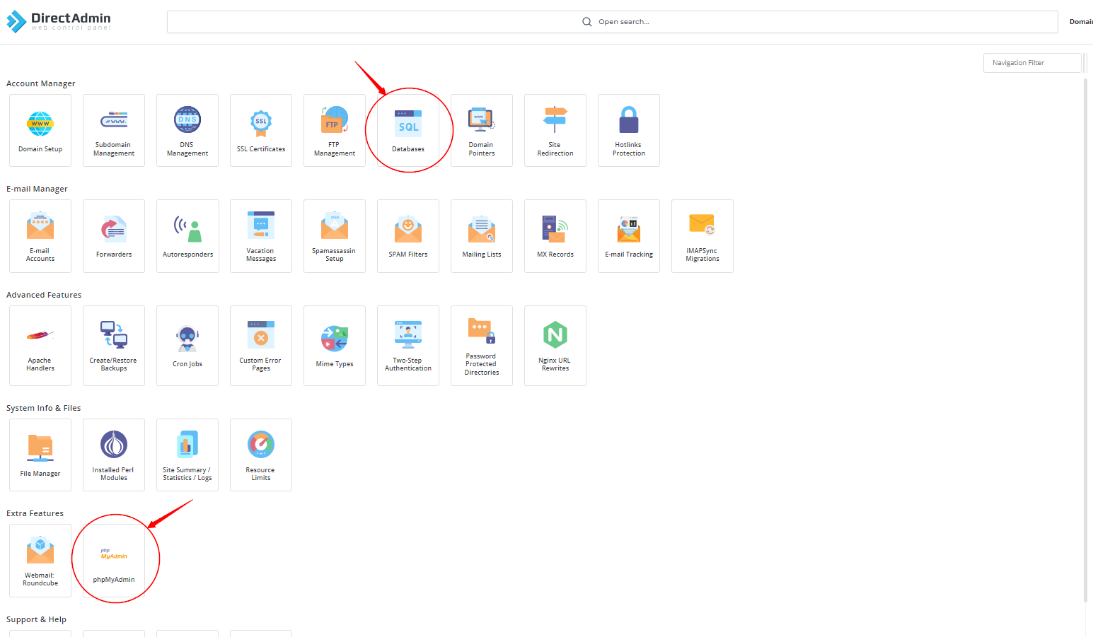This screenshot has width=1093, height=637.
Task: Open Two-Step Authentication settings
Action: [408, 346]
